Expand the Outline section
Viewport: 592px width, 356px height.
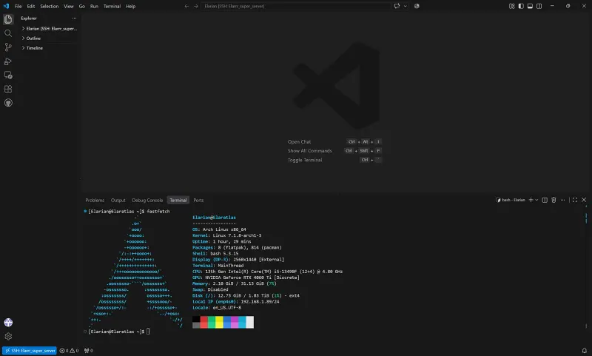49,38
